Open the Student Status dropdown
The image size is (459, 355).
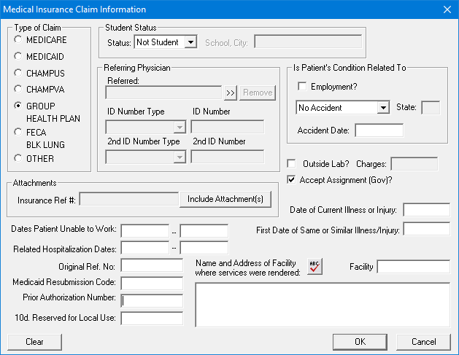click(190, 42)
